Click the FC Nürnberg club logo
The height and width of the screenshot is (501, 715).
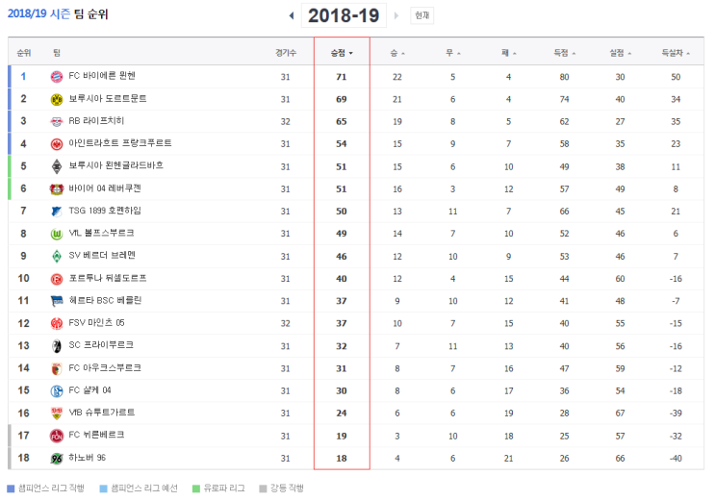(x=57, y=436)
